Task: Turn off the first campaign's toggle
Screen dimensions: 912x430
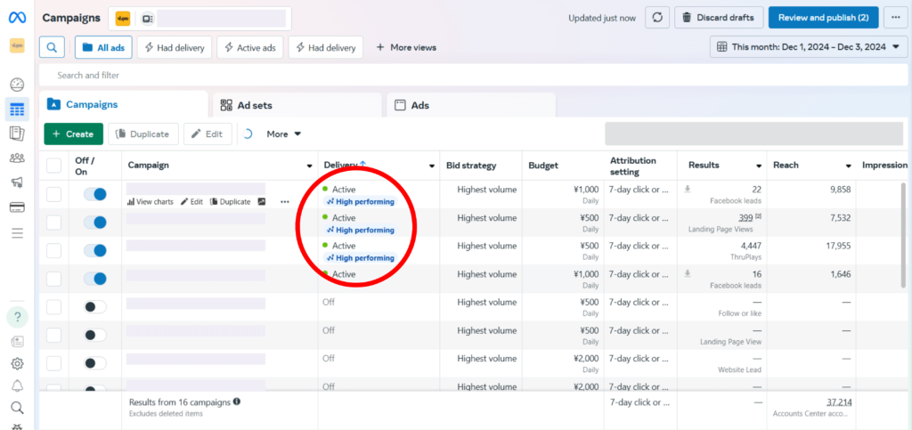Action: point(94,194)
